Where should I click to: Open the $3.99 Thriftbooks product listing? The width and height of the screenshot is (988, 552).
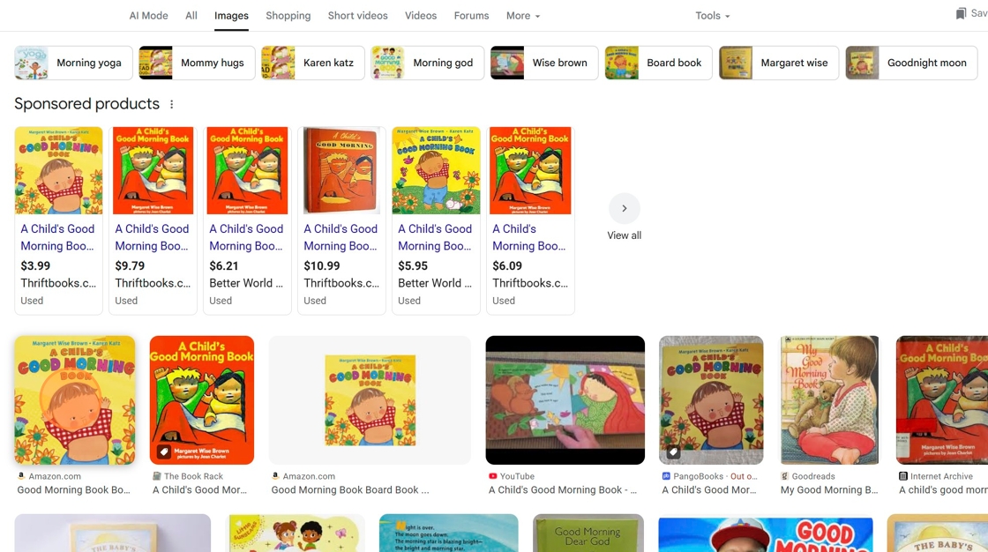point(58,220)
